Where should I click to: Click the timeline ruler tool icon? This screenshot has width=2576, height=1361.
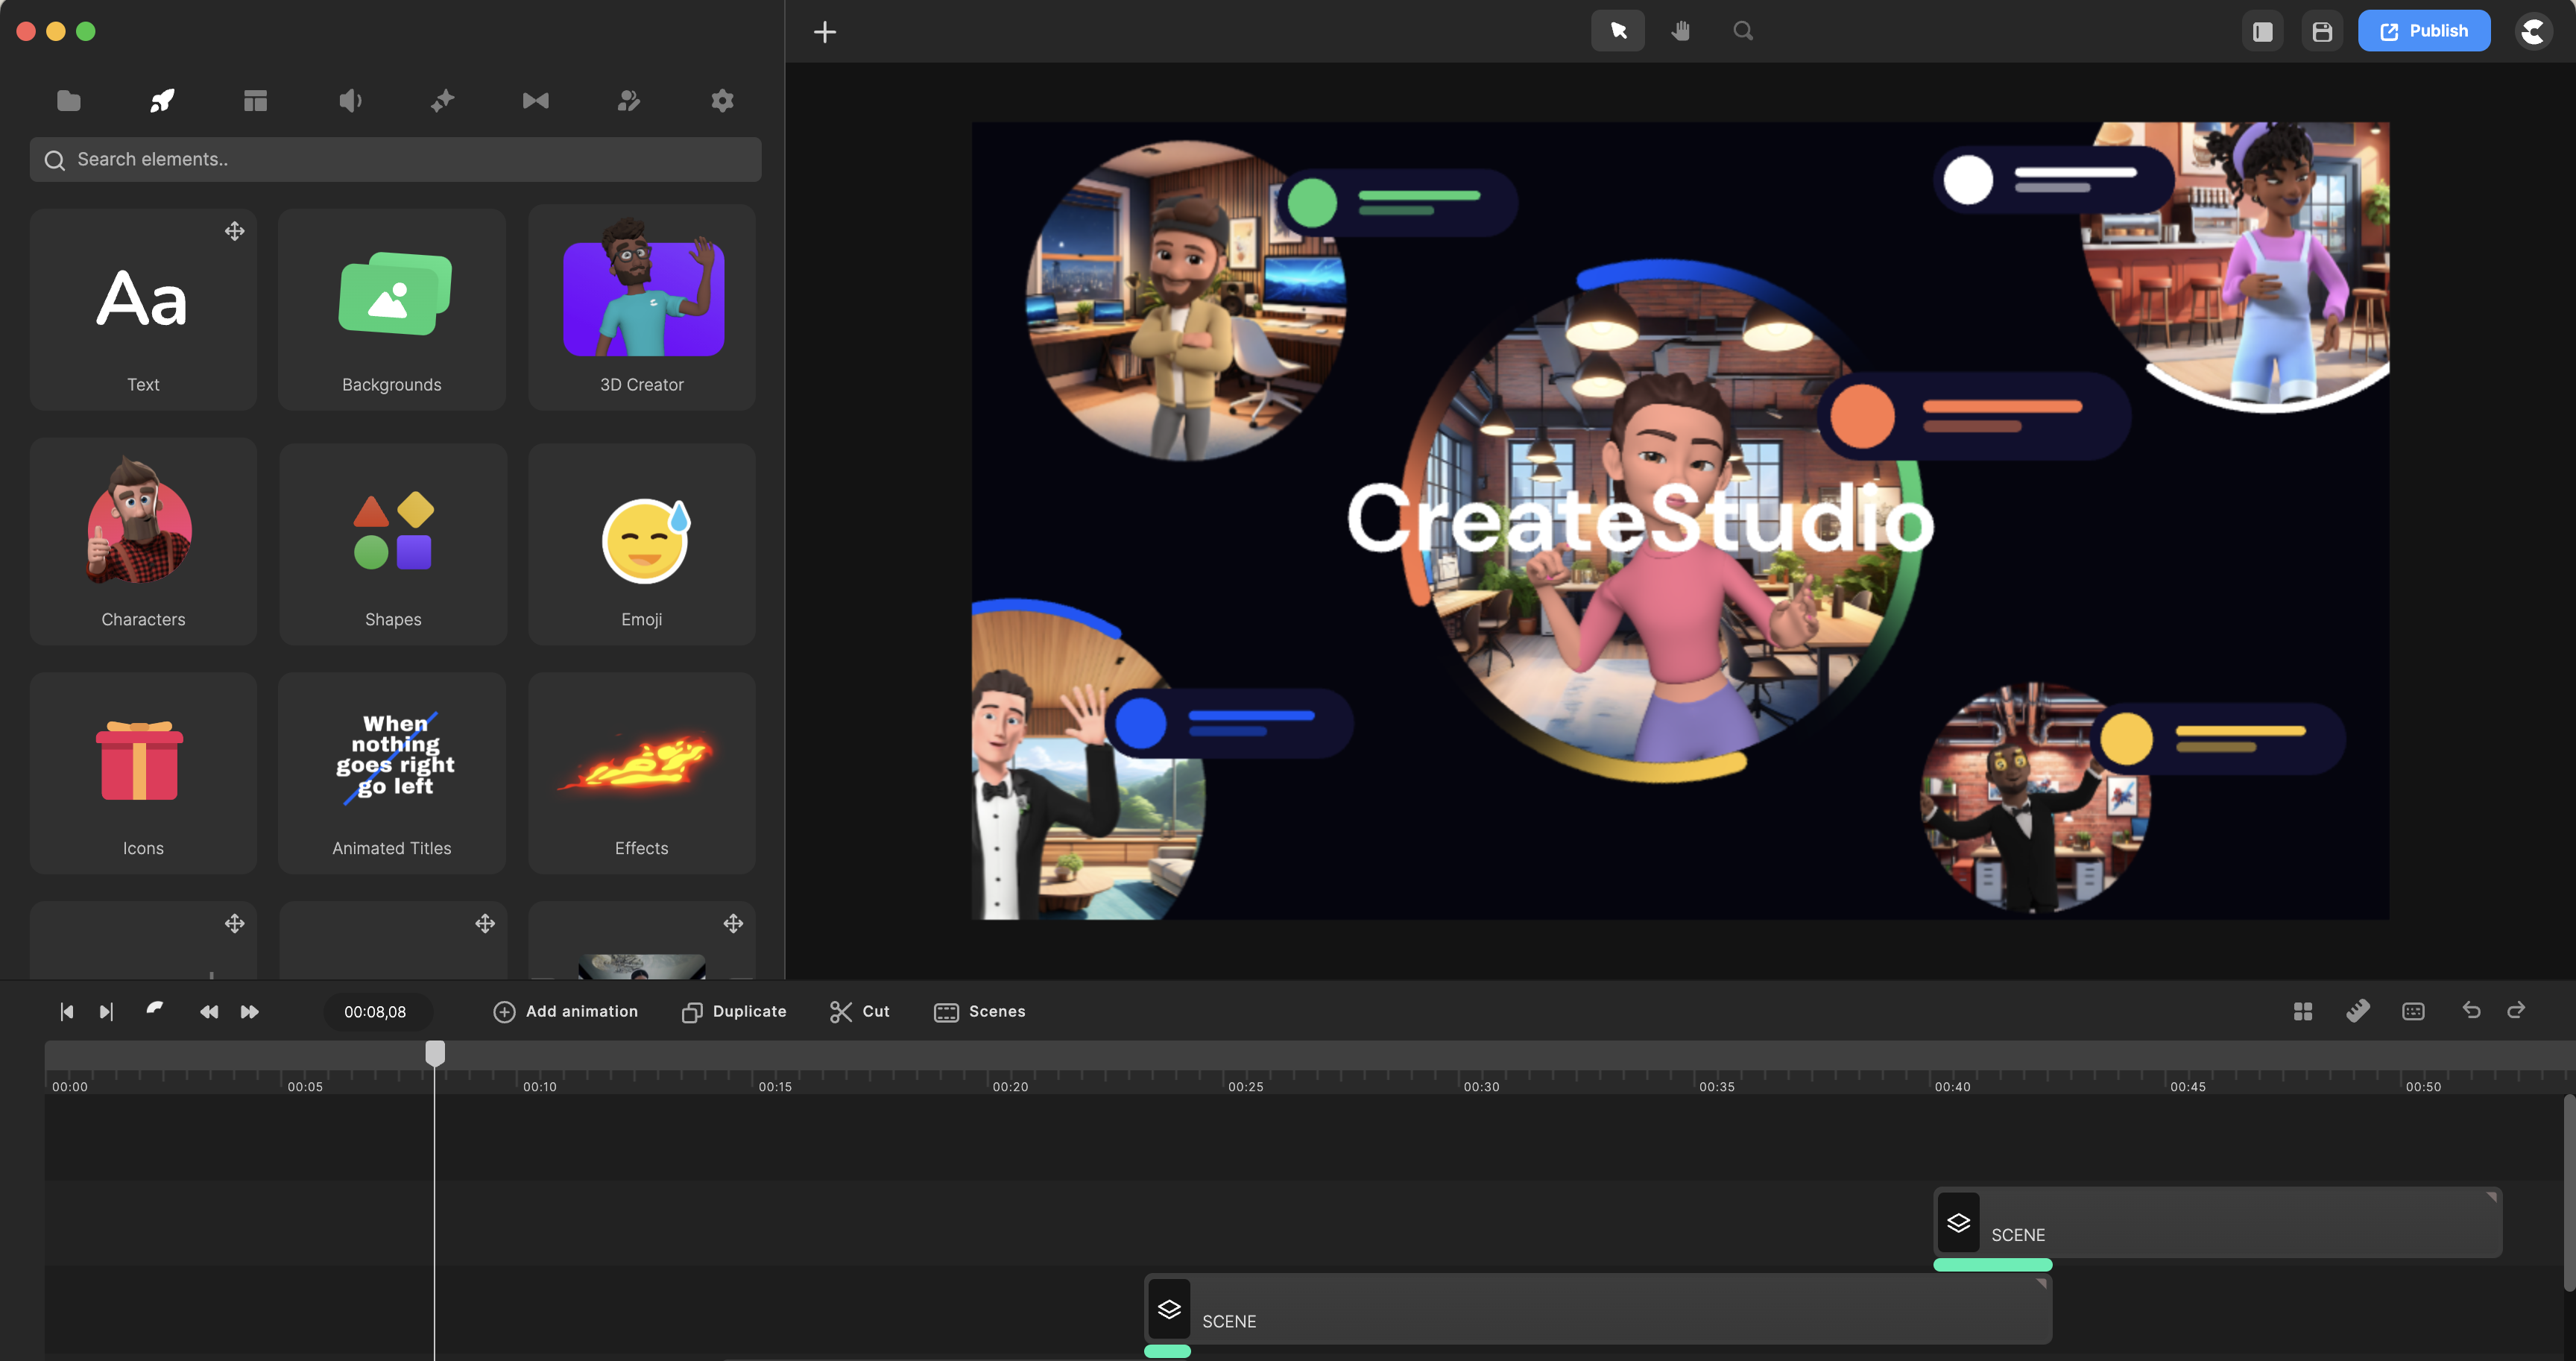click(2358, 1011)
